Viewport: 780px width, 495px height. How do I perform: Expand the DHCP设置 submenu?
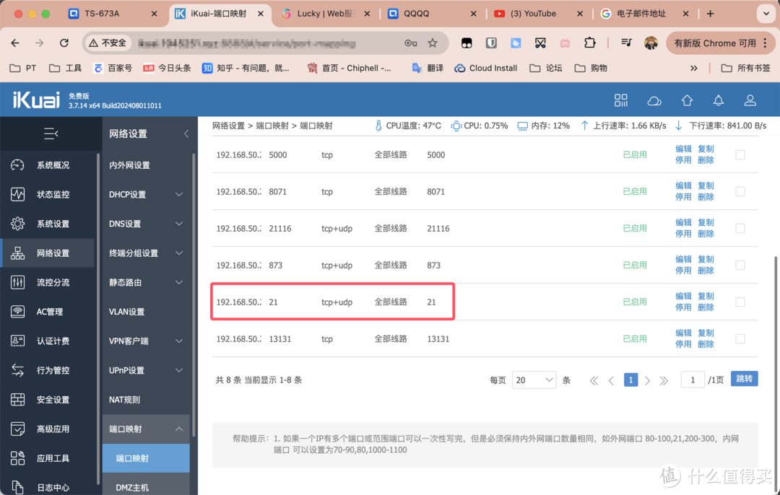click(179, 195)
